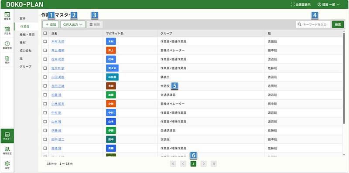Open 協力会社 master list

click(x=26, y=51)
